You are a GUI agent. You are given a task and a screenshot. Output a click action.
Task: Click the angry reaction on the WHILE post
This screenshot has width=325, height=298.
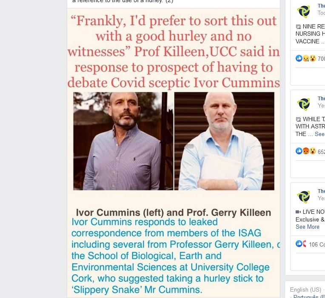point(306,151)
